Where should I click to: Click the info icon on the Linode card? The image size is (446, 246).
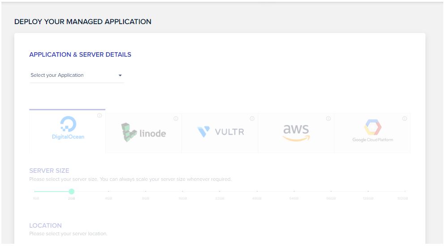pos(176,119)
